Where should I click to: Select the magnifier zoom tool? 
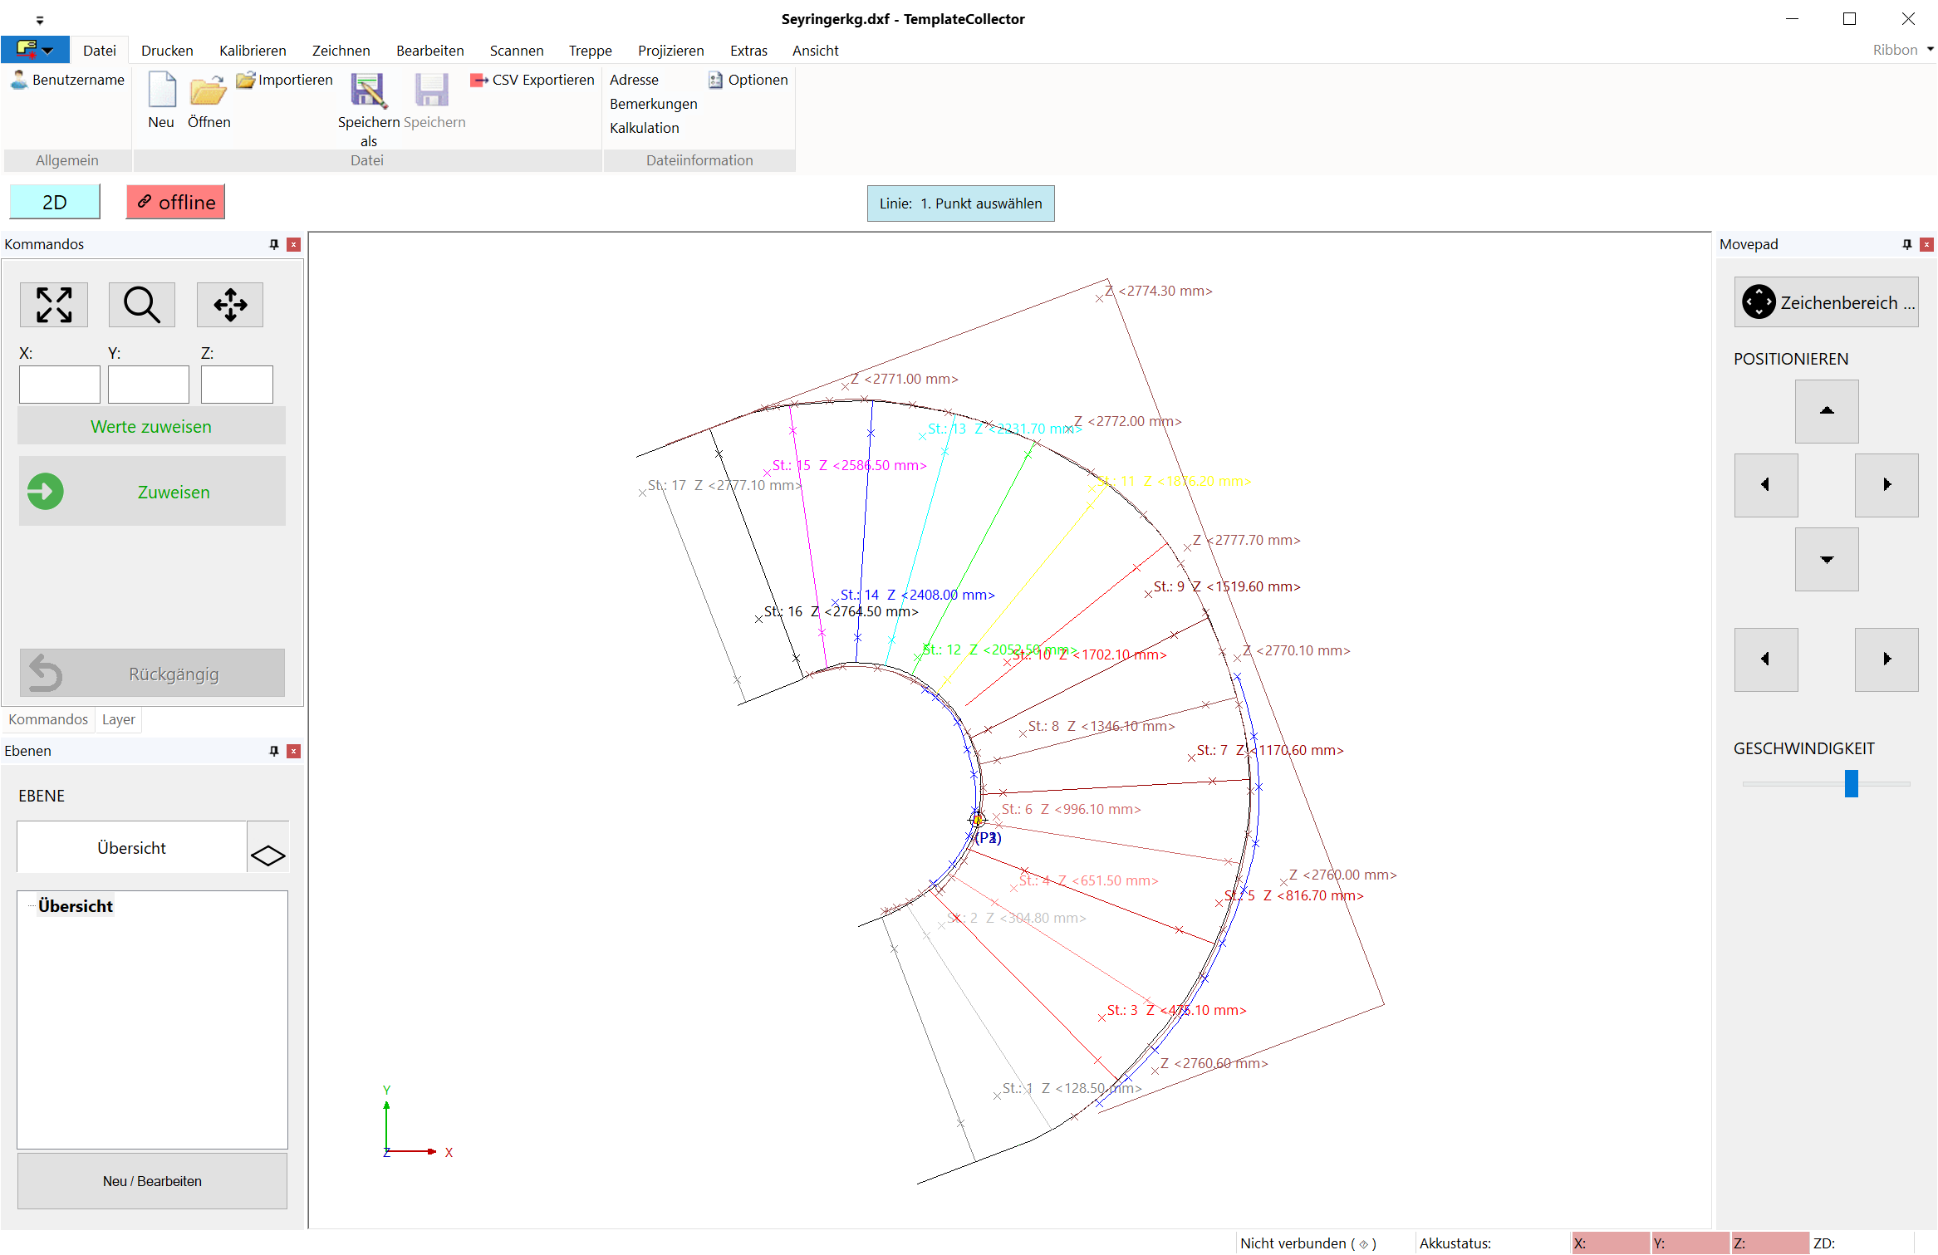(x=142, y=305)
